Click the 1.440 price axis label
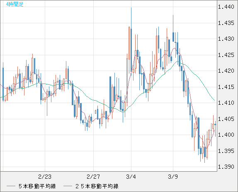Image resolution: width=238 pixels, height=192 pixels. click(x=226, y=7)
